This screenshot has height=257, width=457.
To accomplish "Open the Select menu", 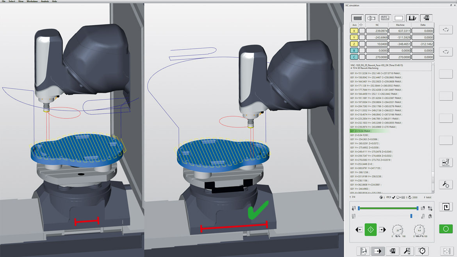I will coord(12,2).
